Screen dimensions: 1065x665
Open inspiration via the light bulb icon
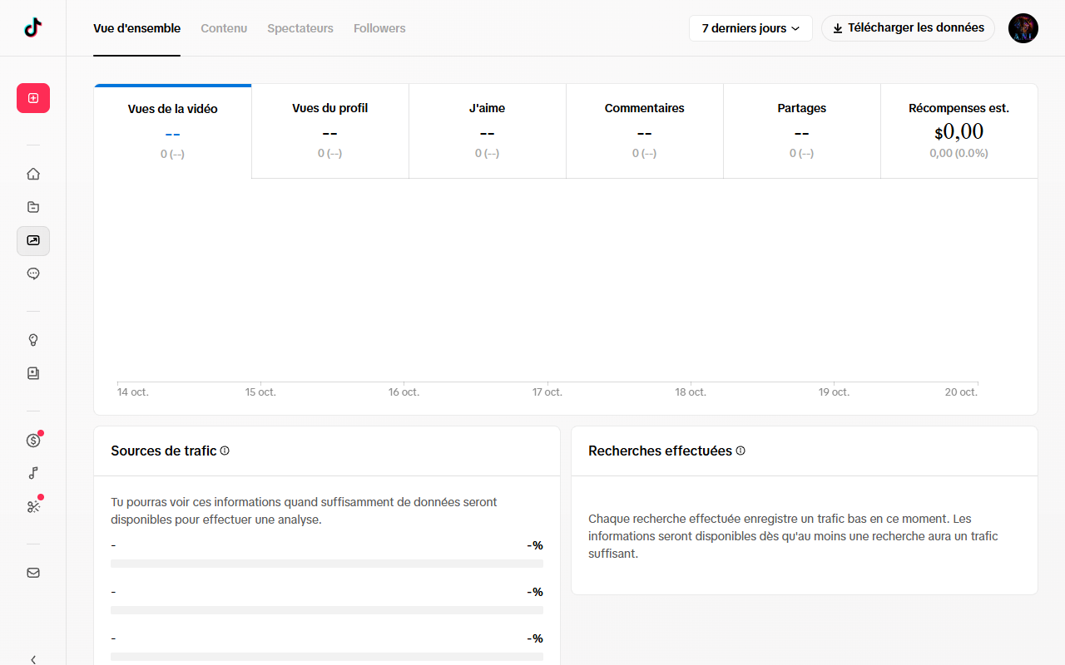pos(33,340)
